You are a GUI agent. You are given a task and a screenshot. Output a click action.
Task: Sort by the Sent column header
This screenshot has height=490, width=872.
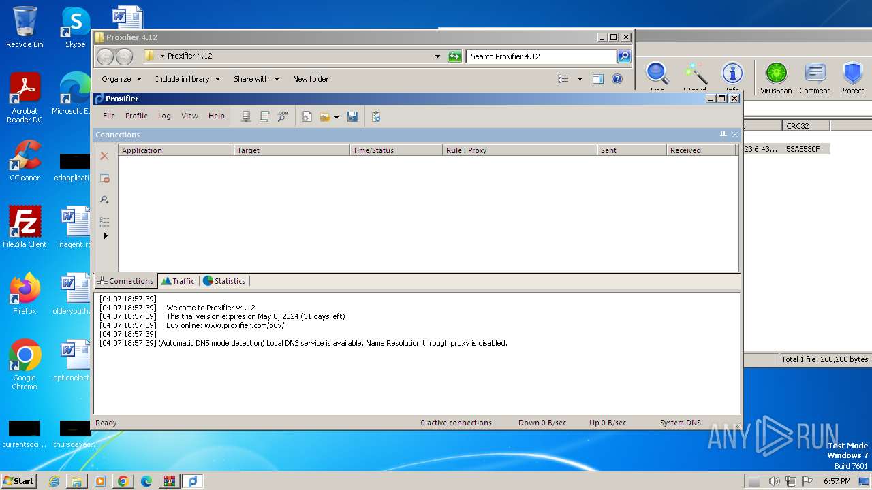632,150
